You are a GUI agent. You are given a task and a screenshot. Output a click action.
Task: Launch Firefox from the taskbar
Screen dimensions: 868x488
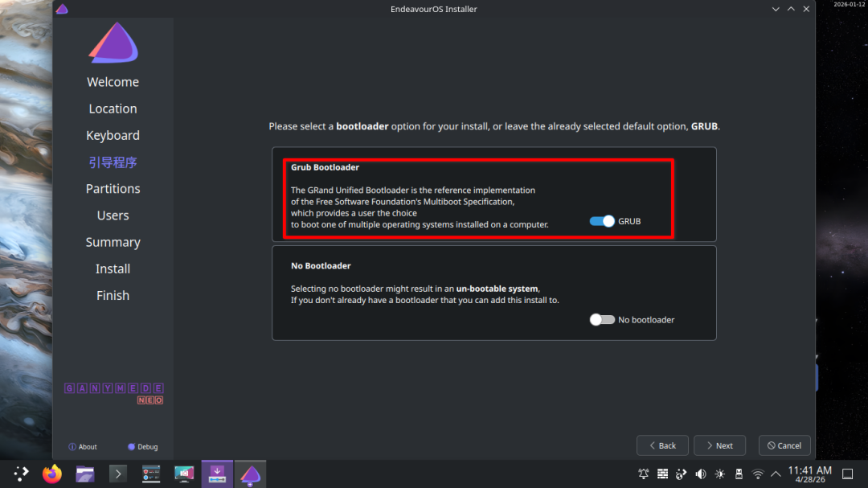(x=52, y=474)
